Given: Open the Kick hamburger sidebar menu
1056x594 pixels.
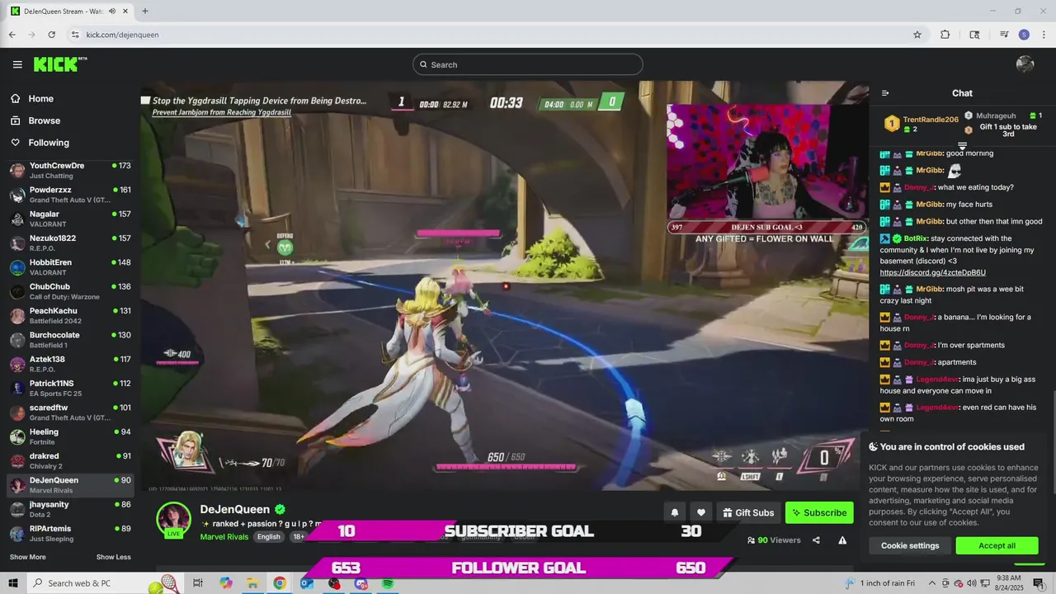Looking at the screenshot, I should click(x=17, y=64).
